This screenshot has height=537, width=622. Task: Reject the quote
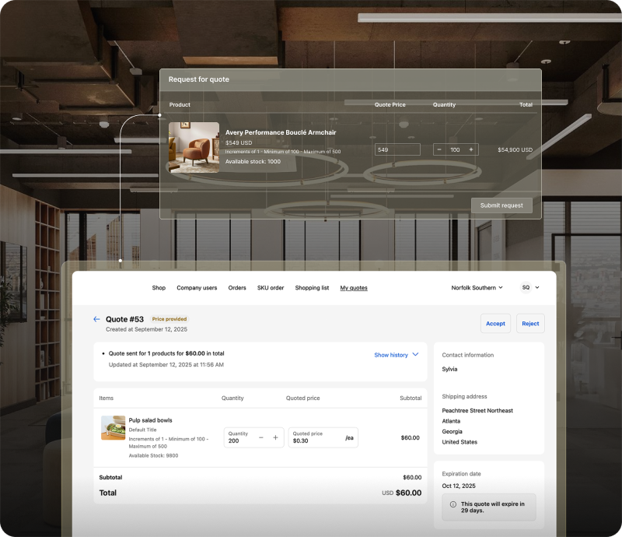point(530,324)
